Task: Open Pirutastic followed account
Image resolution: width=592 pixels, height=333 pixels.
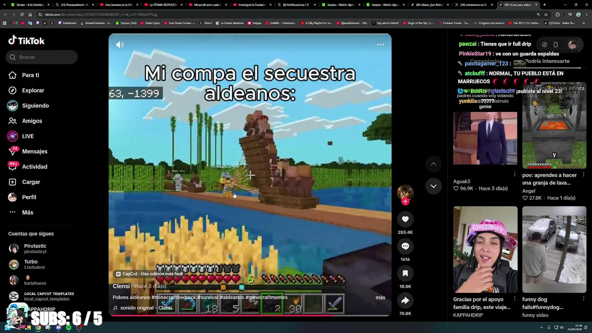Action: 35,249
